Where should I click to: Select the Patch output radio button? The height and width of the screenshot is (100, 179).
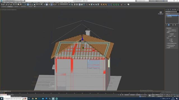click(x=170, y=39)
